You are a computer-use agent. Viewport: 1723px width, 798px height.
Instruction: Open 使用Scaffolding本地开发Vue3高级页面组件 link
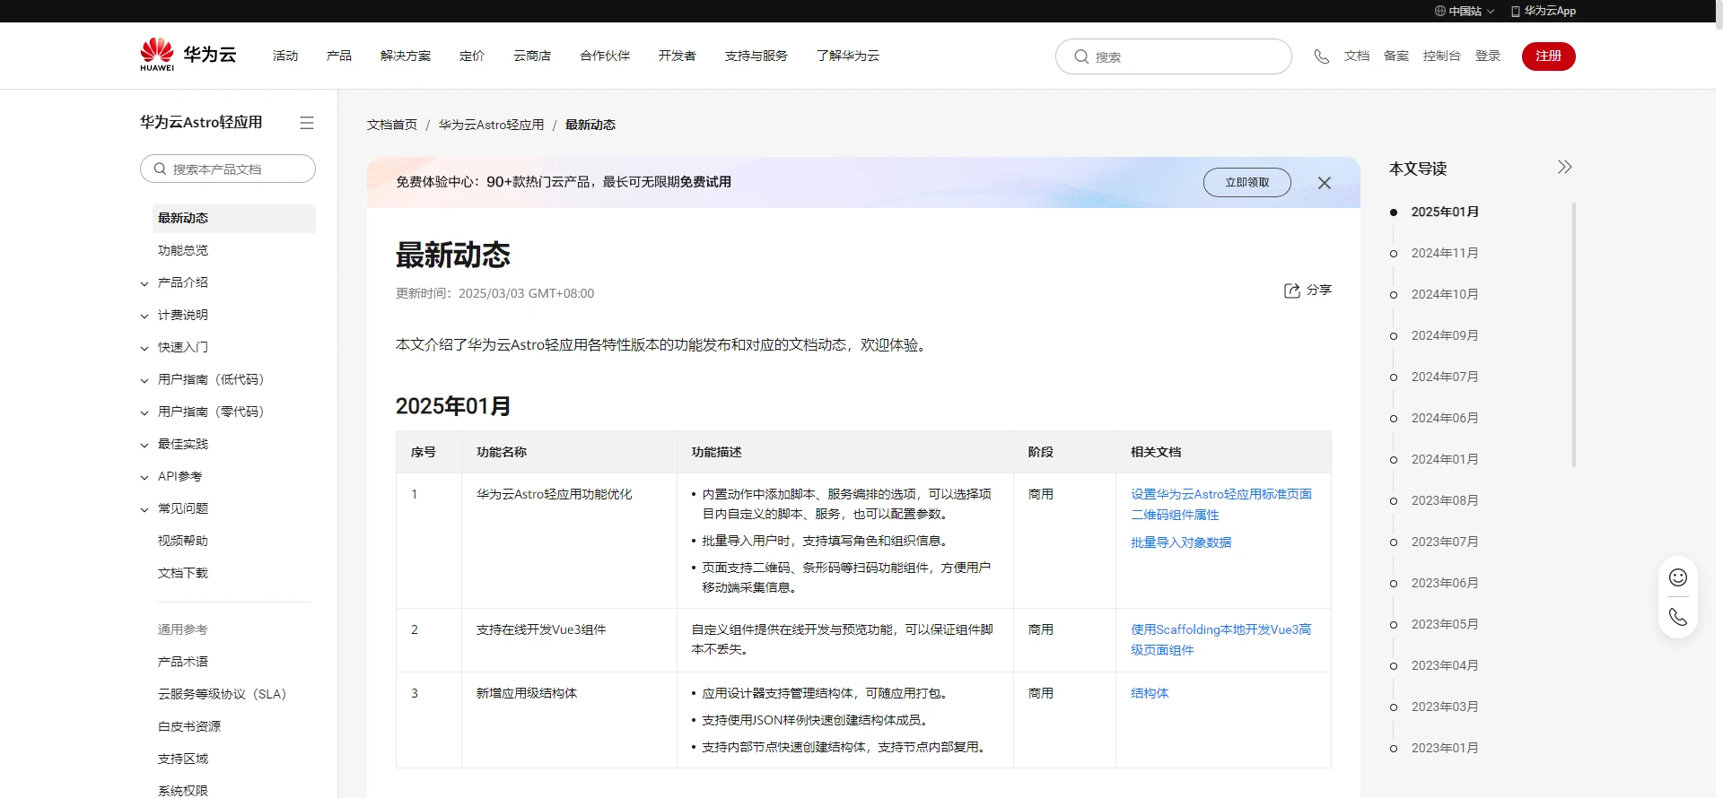pos(1221,640)
